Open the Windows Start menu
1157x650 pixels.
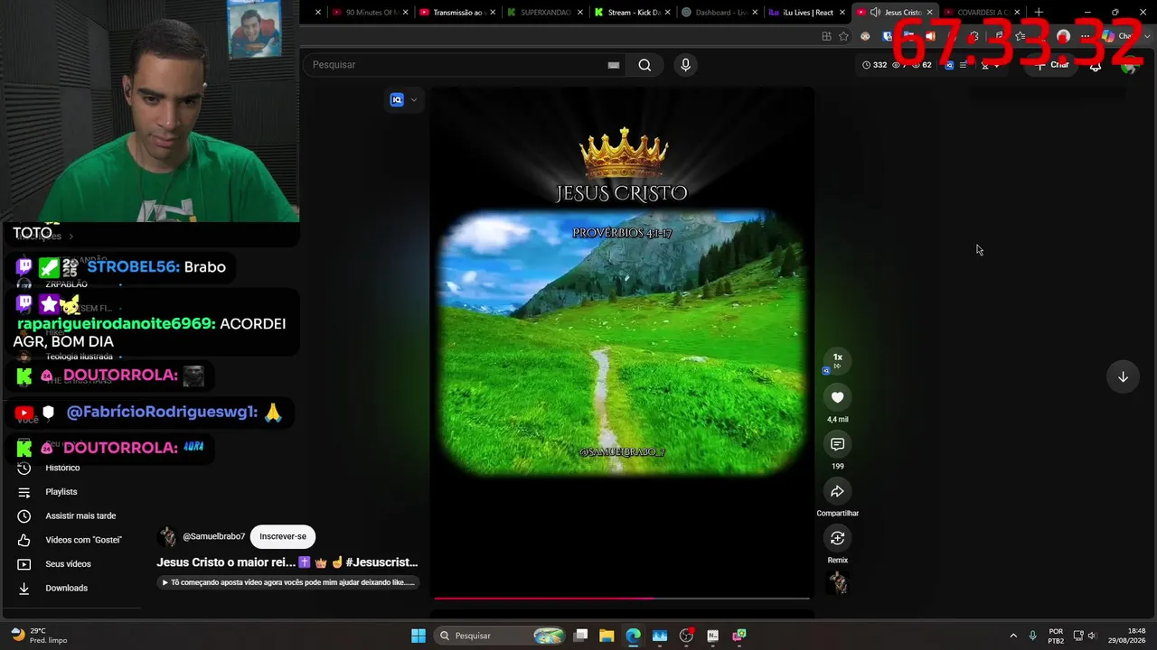[x=419, y=636]
